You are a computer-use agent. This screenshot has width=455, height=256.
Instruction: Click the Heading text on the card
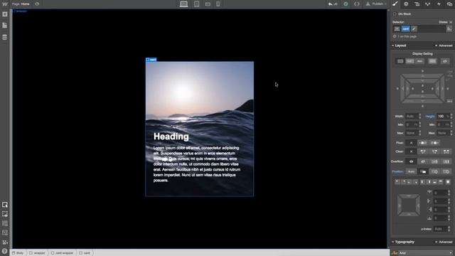[x=171, y=137]
